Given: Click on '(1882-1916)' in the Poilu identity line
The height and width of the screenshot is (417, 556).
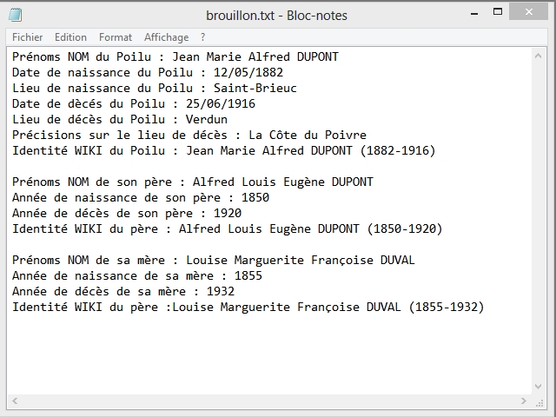Looking at the screenshot, I should pos(398,150).
